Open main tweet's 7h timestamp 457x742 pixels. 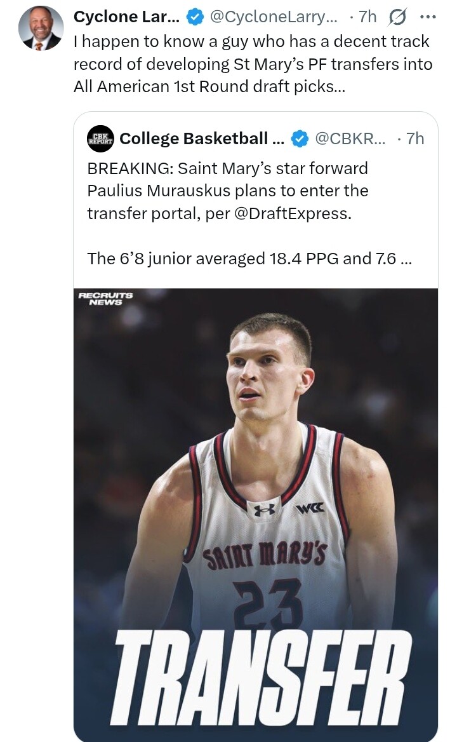[x=367, y=17]
